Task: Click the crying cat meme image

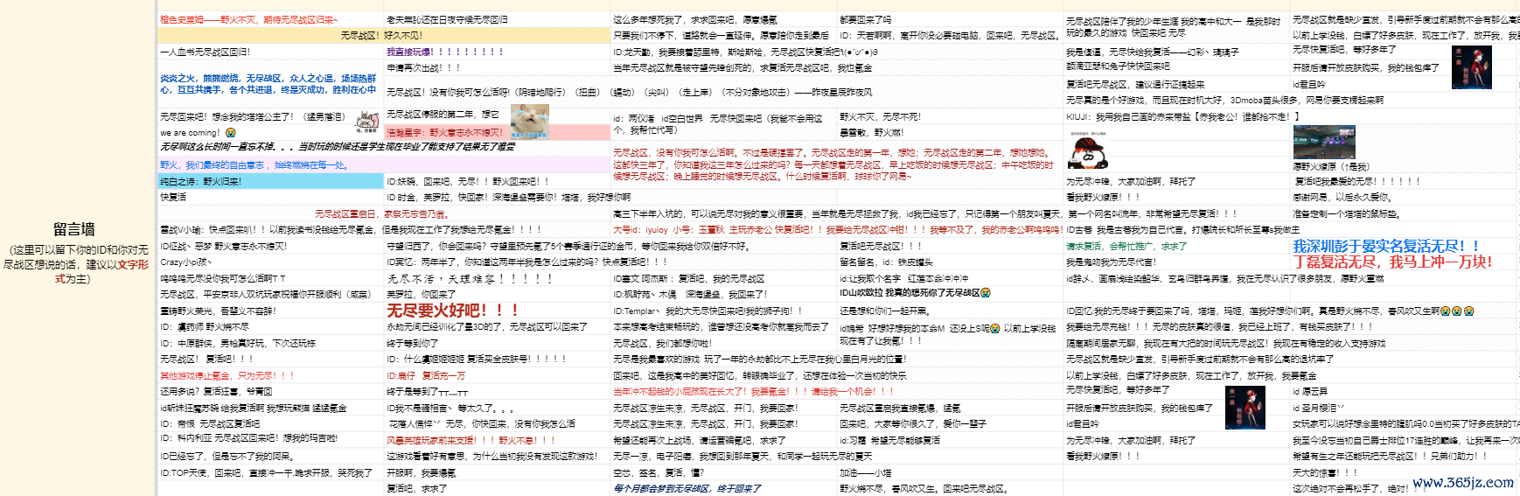Action: pyautogui.click(x=529, y=122)
